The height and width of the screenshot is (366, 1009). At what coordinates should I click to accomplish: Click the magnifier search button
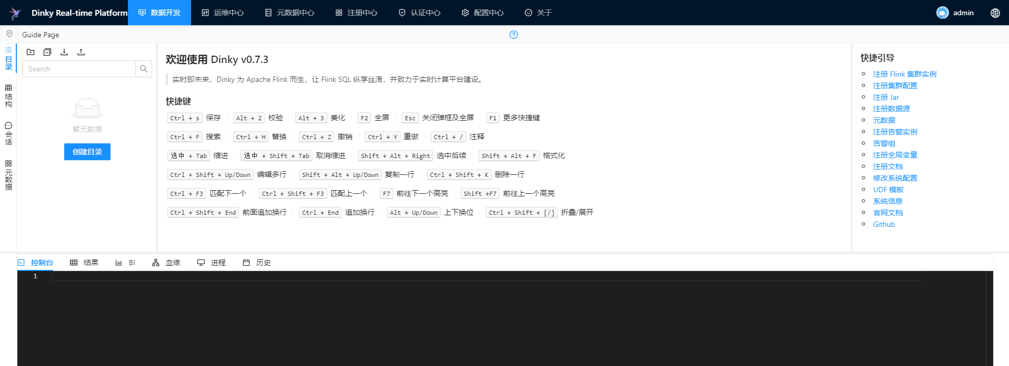[x=144, y=69]
